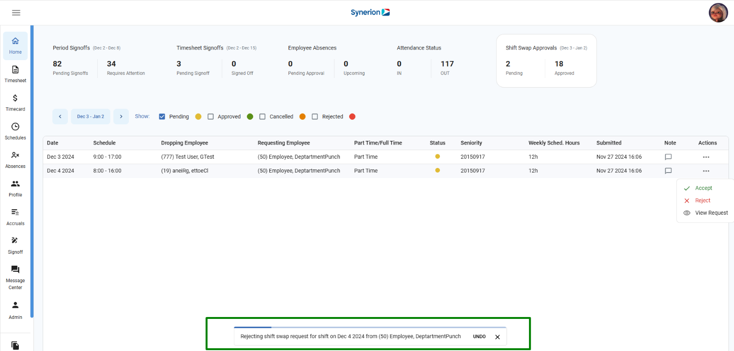Screen dimensions: 734x351
Task: Open 0 Upcoming absences
Action: tap(354, 67)
